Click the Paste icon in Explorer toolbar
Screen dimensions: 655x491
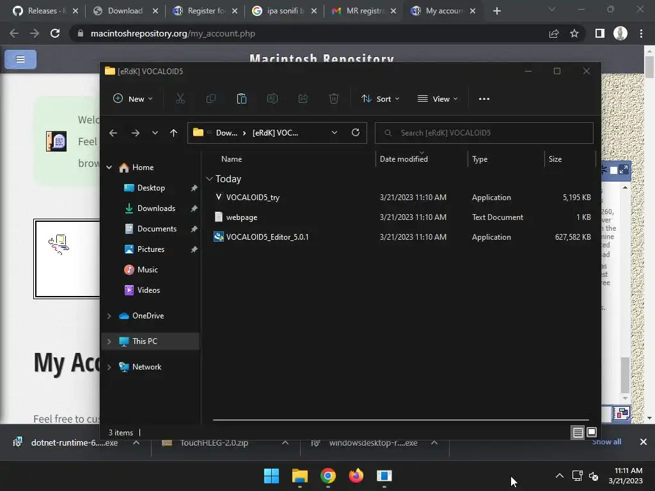click(x=241, y=99)
